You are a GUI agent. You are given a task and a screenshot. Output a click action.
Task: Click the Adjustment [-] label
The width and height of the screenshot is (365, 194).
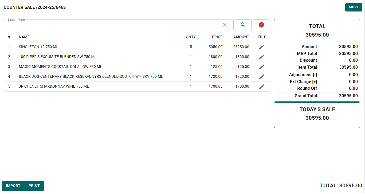[x=303, y=75]
